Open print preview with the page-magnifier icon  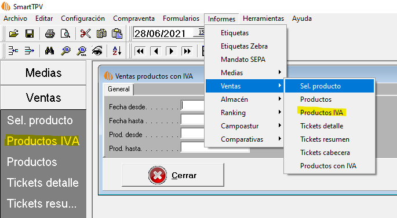click(x=65, y=34)
